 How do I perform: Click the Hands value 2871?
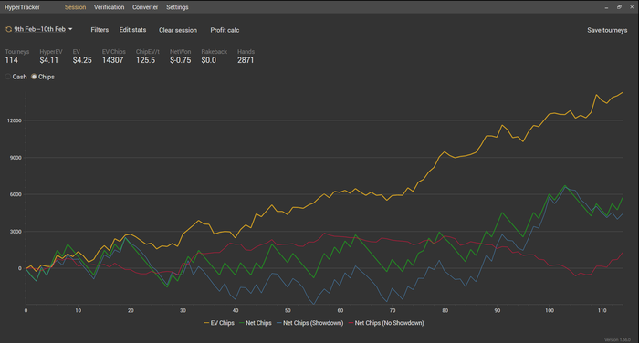[246, 60]
